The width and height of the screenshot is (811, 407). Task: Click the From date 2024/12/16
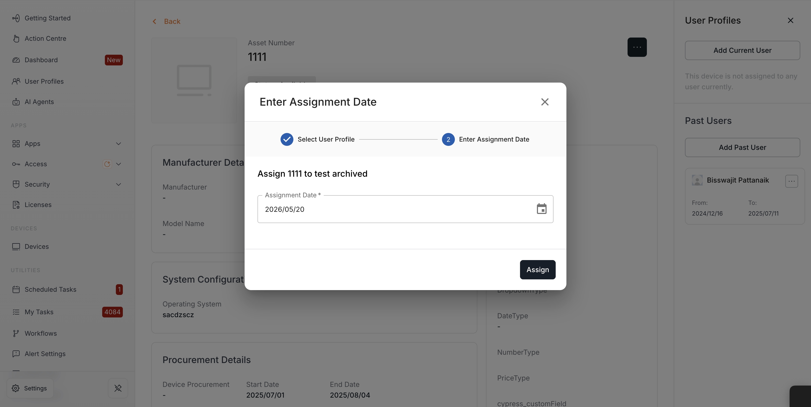click(707, 213)
